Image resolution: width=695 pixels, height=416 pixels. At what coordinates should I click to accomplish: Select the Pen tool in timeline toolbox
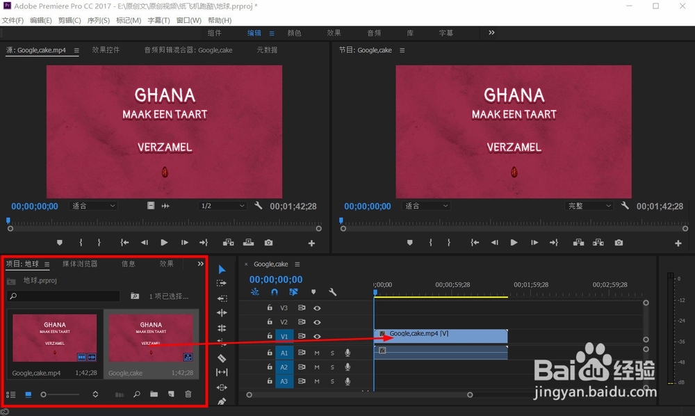point(222,401)
